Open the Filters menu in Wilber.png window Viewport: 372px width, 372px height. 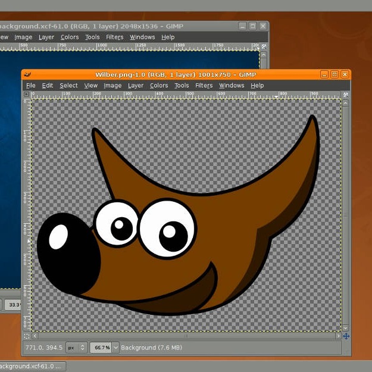click(204, 86)
